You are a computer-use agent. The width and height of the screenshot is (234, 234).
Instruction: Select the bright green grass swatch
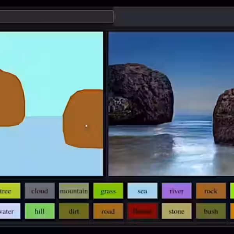click(x=108, y=191)
